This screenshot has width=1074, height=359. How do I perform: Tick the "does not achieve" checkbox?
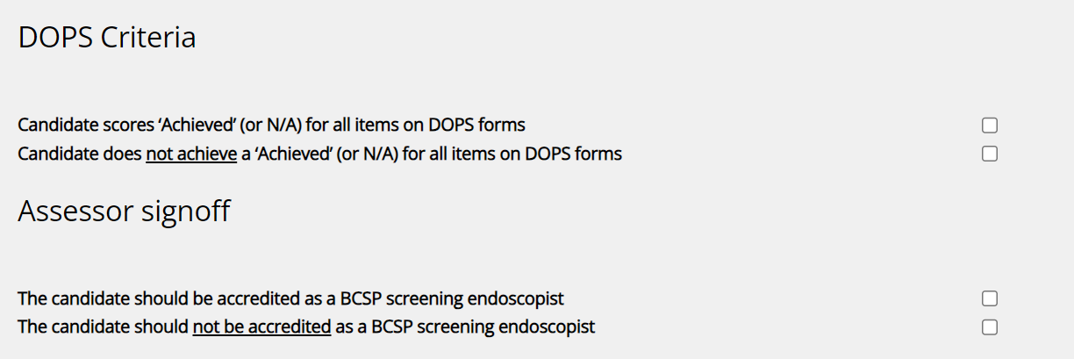click(x=990, y=154)
